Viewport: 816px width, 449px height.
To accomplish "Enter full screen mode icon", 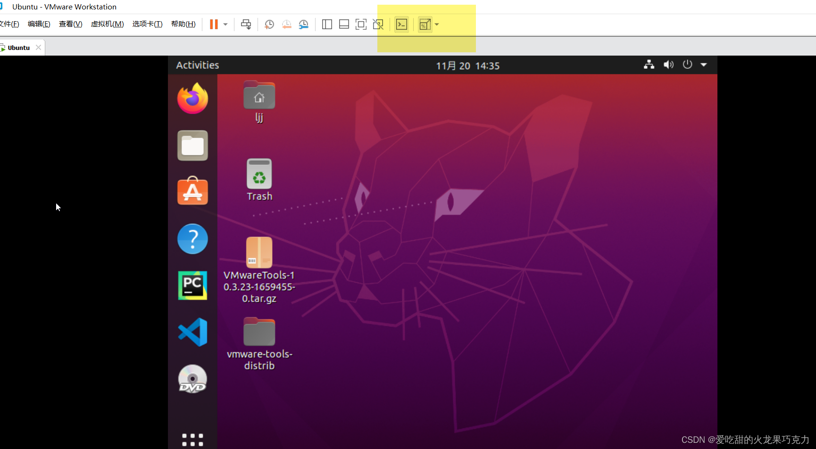I will click(361, 24).
